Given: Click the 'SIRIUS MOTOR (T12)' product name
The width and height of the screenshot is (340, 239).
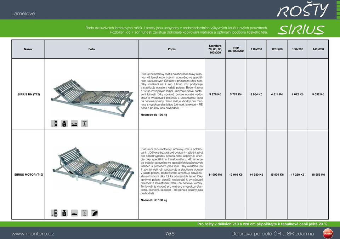Looking at the screenshot, I should [29, 175].
